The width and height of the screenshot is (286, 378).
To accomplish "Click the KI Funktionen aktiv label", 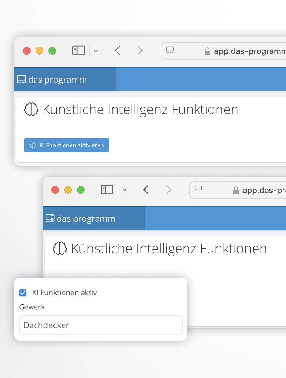I will coord(65,293).
